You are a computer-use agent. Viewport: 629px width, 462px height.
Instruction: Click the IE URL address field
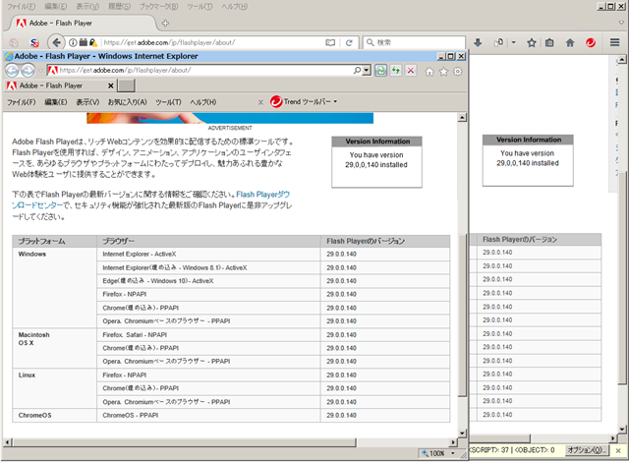click(204, 70)
